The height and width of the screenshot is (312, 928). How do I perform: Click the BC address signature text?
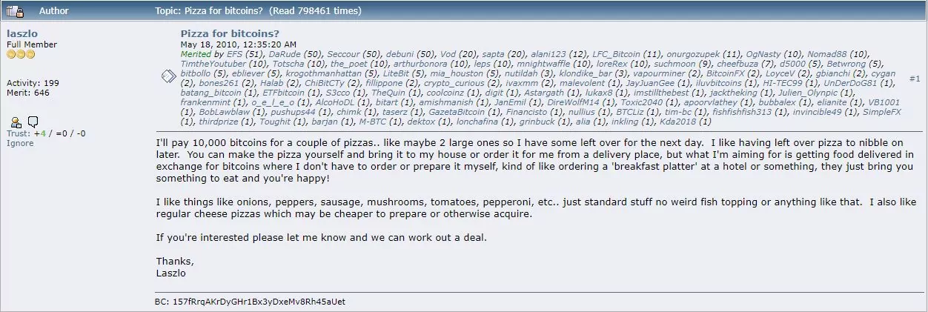tap(250, 302)
